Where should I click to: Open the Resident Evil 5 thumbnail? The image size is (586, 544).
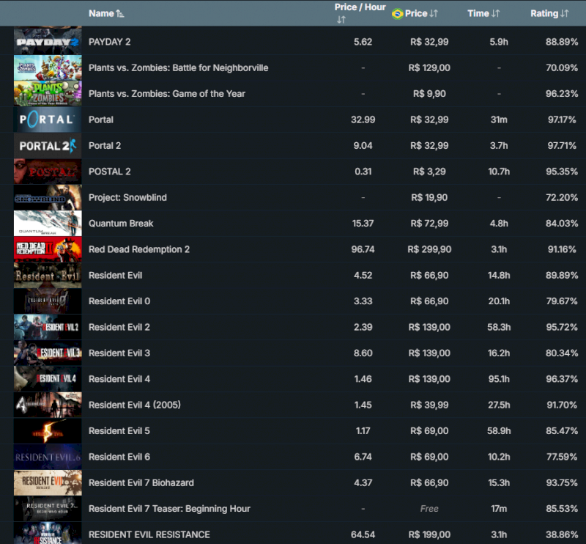48,430
